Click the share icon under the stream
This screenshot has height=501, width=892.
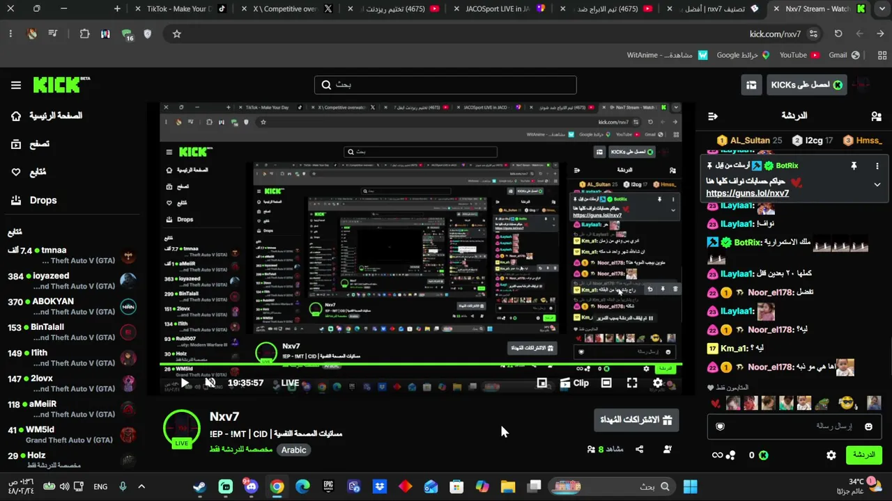639,450
